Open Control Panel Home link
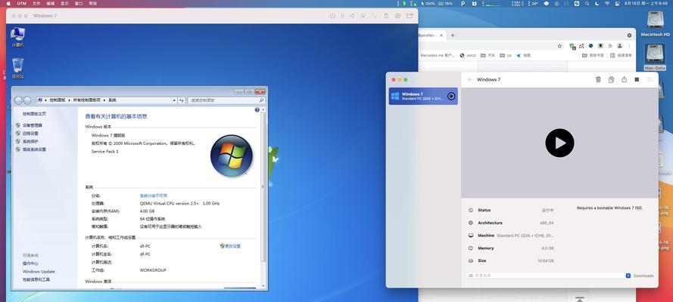This screenshot has width=673, height=302. click(x=34, y=114)
